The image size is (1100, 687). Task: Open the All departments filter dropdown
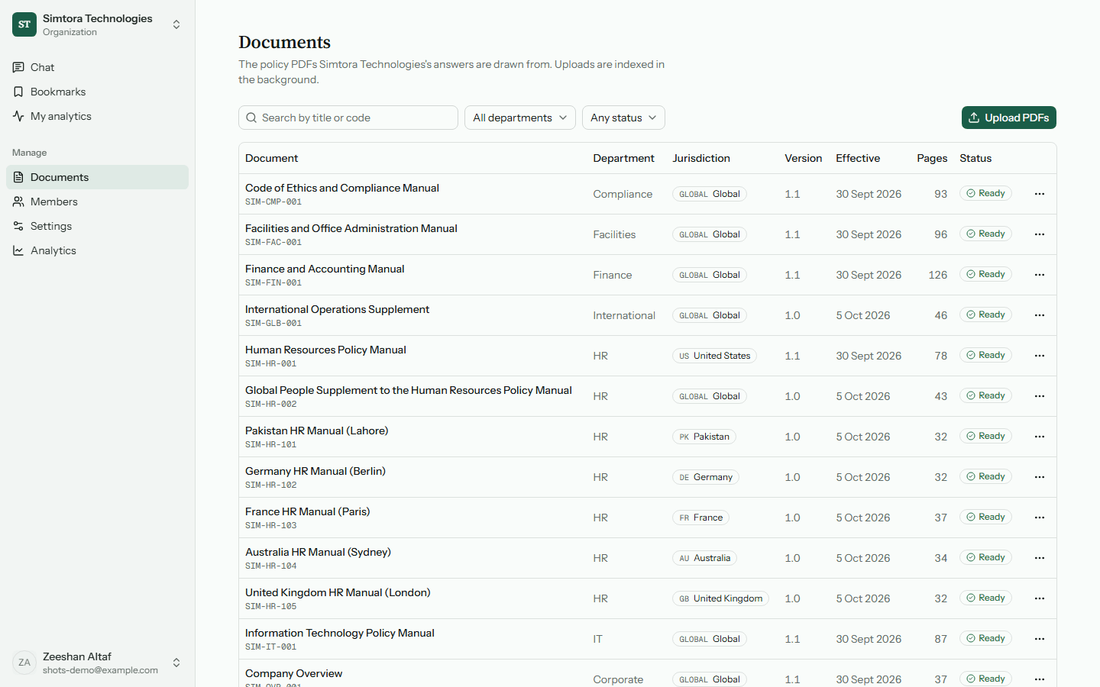[x=520, y=118]
